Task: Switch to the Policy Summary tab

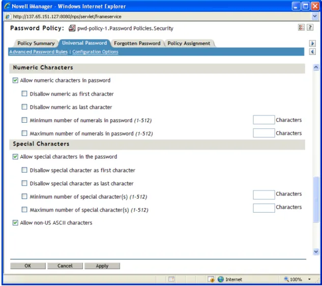Action: point(36,43)
